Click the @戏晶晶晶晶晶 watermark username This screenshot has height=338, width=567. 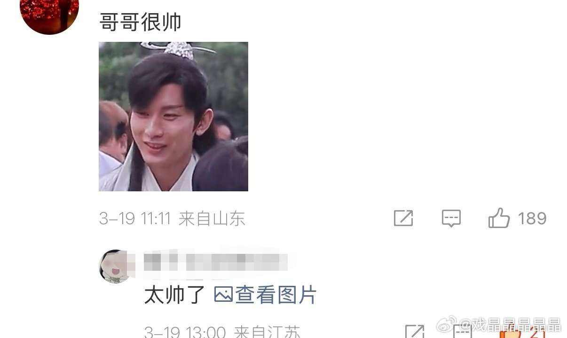tap(510, 324)
